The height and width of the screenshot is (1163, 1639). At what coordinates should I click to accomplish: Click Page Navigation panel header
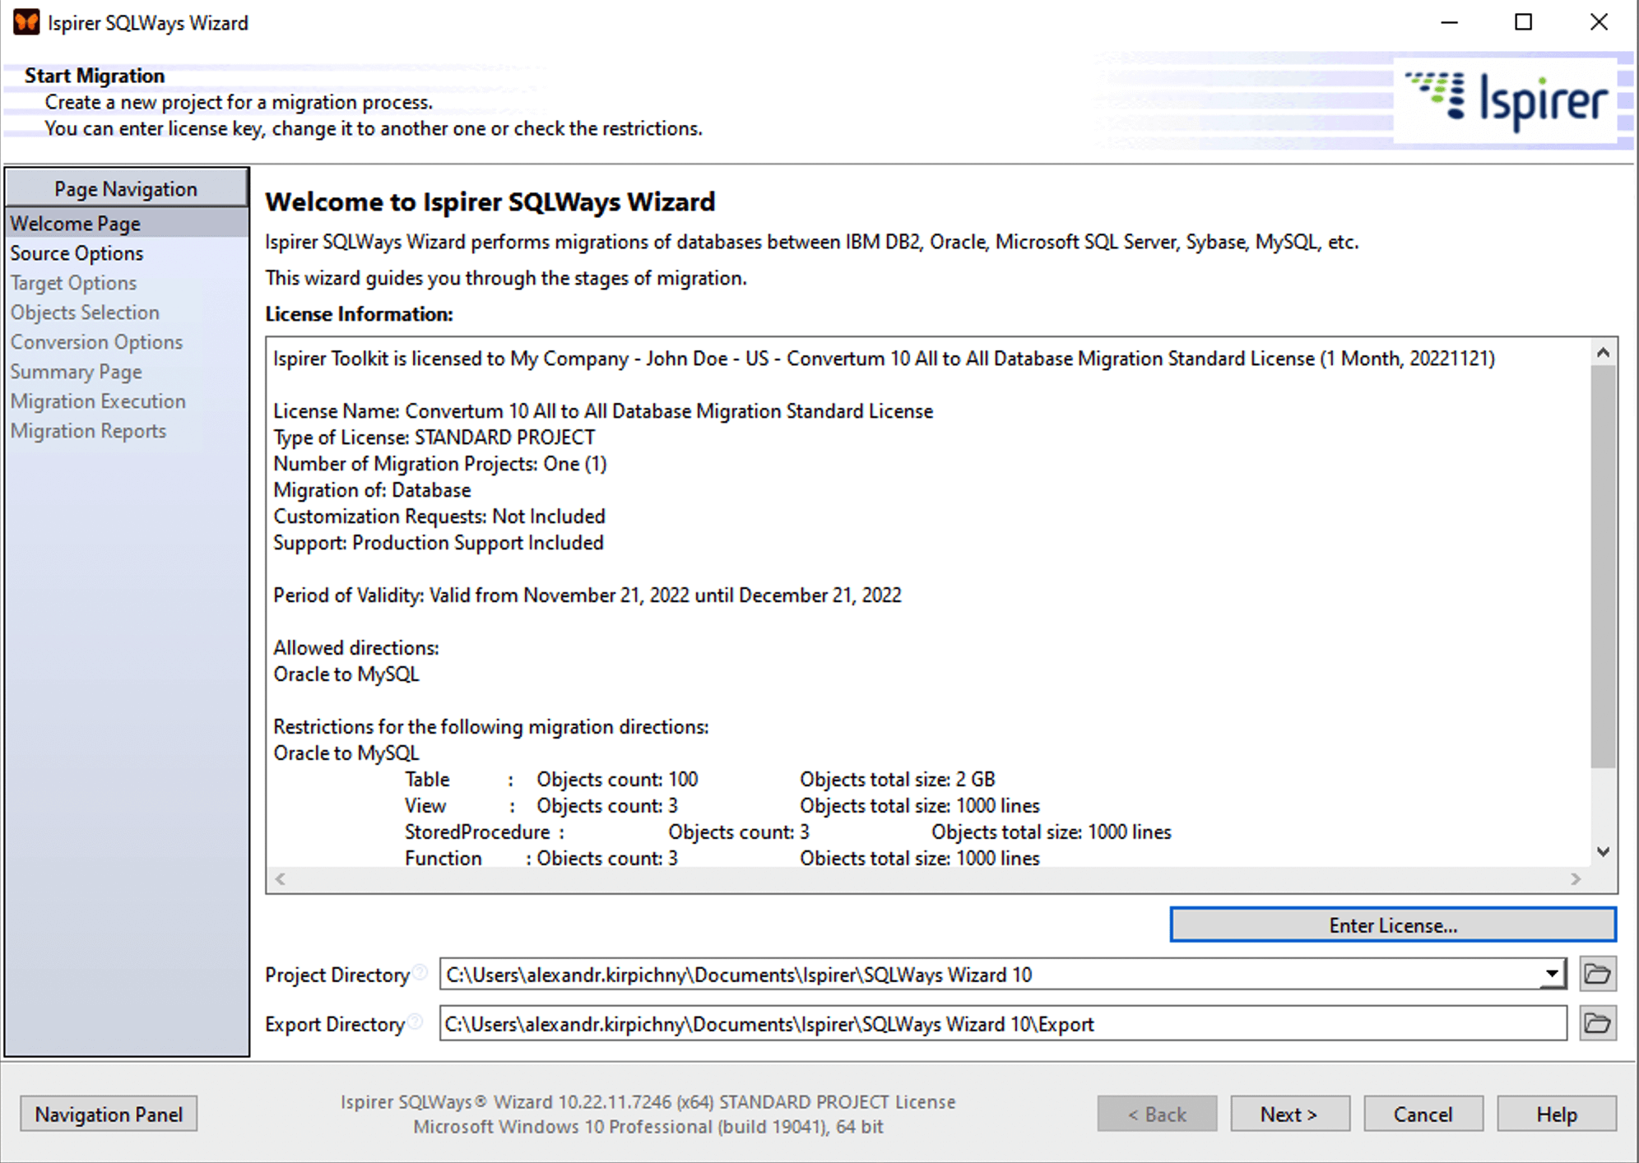[x=126, y=189]
